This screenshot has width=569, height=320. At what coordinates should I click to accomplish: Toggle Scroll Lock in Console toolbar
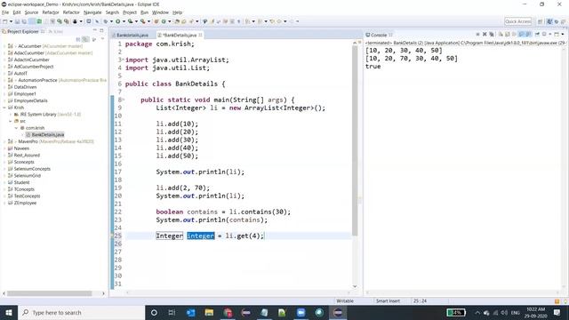click(x=508, y=34)
